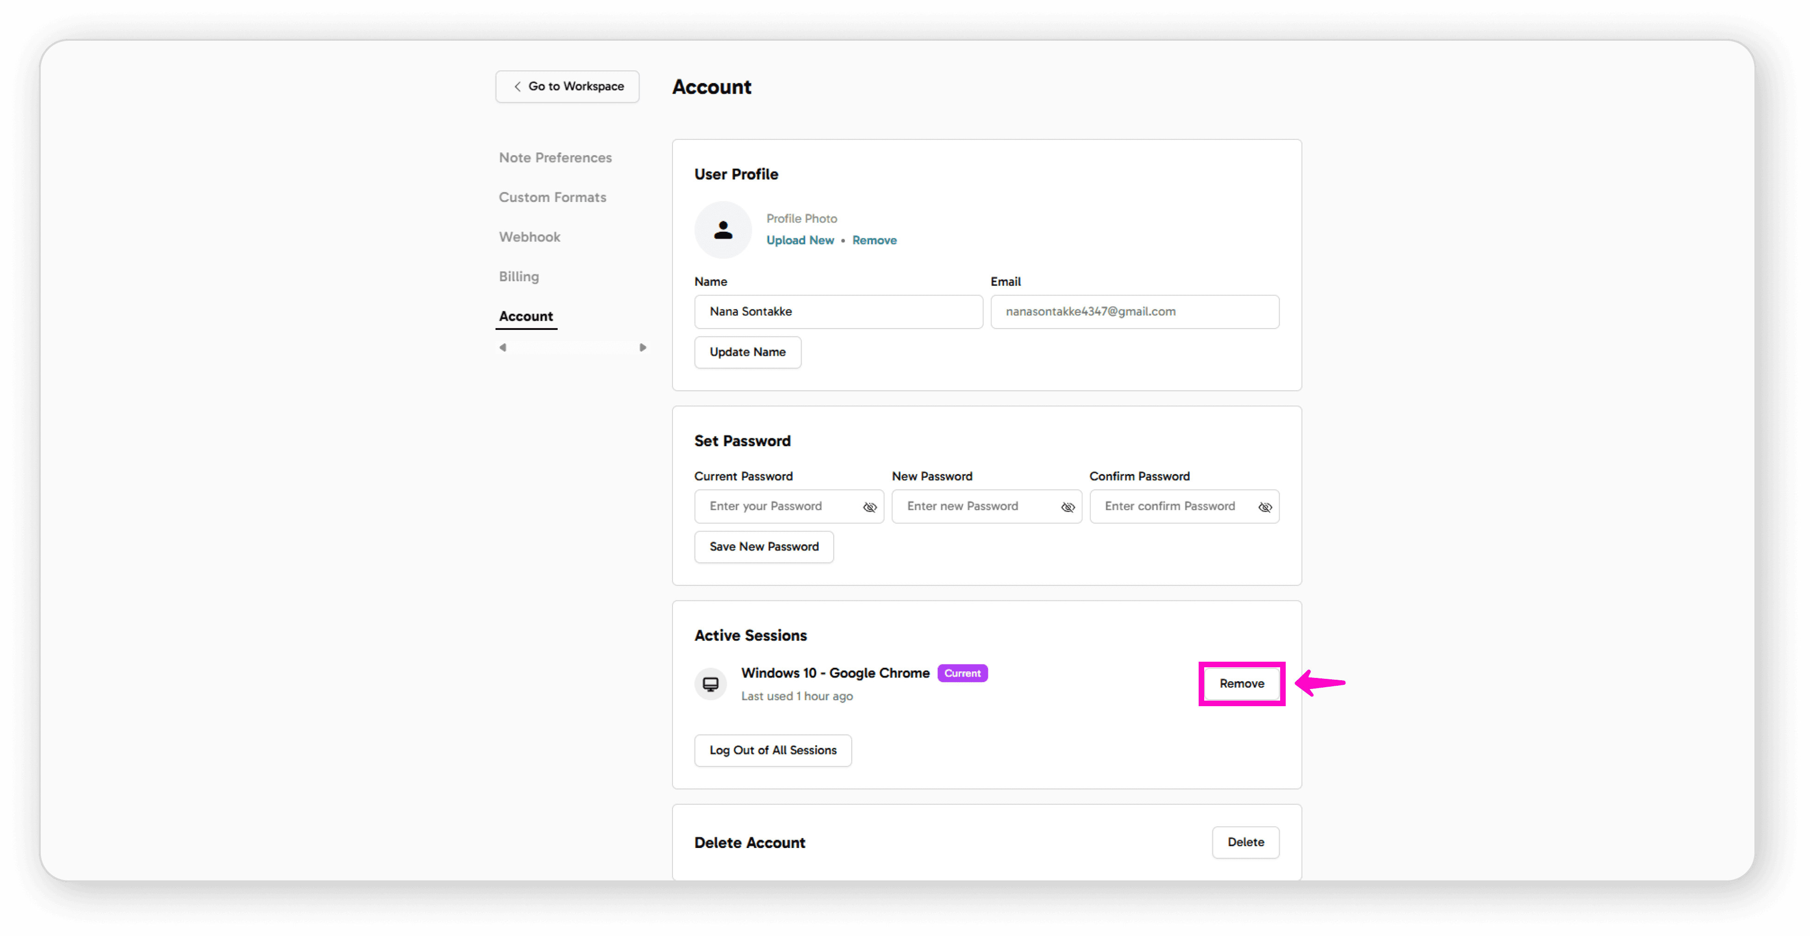1810x936 pixels.
Task: Click Delete account button
Action: tap(1245, 842)
